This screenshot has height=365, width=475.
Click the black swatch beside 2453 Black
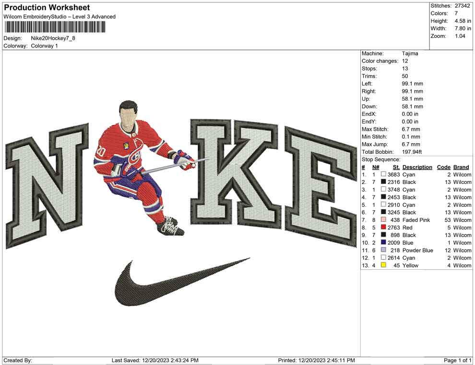click(383, 197)
